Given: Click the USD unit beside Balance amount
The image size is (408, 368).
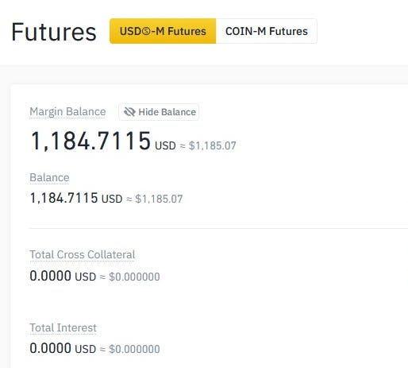Looking at the screenshot, I should pyautogui.click(x=112, y=199).
